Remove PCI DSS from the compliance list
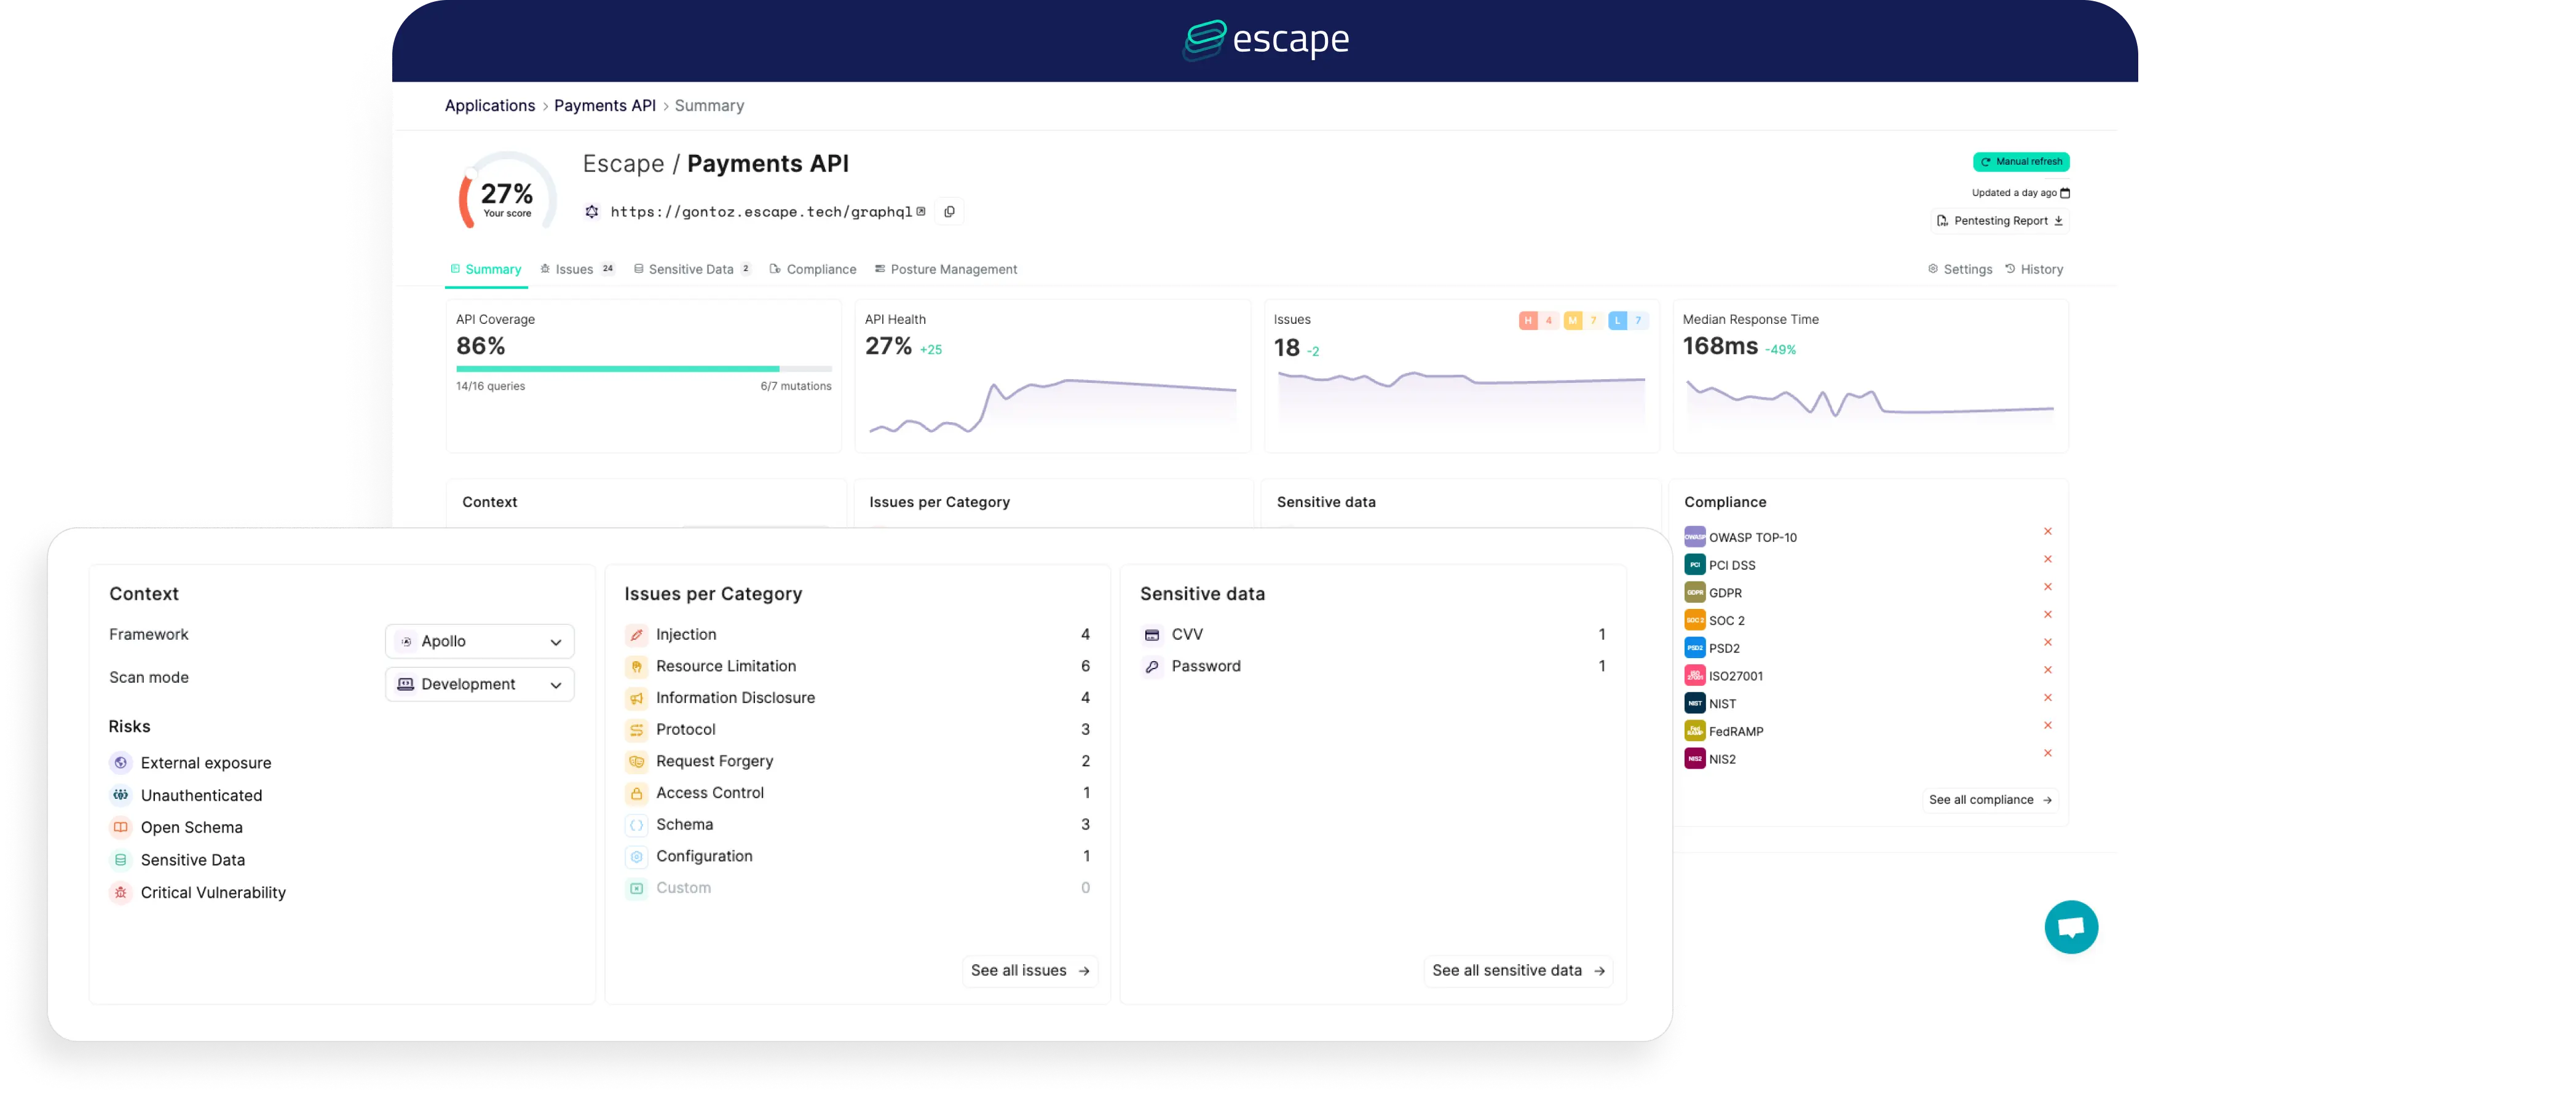The height and width of the screenshot is (1095, 2576). pos(2048,559)
